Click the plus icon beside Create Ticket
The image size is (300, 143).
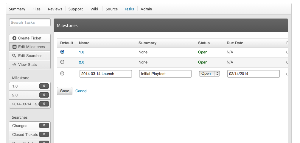click(x=14, y=38)
